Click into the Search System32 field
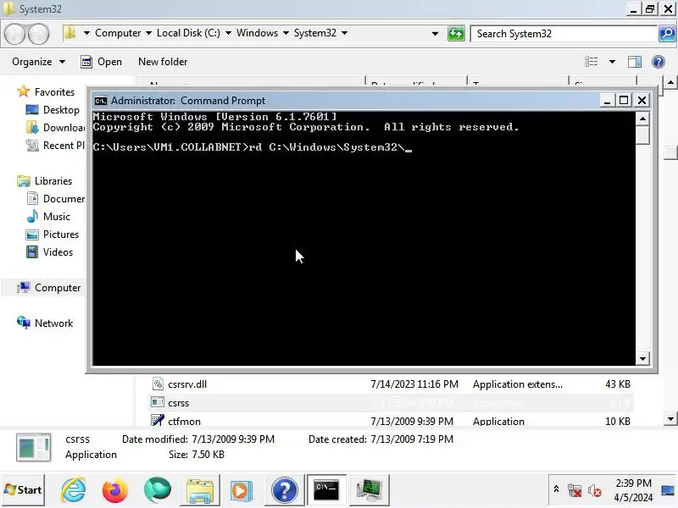This screenshot has width=678, height=508. (564, 34)
